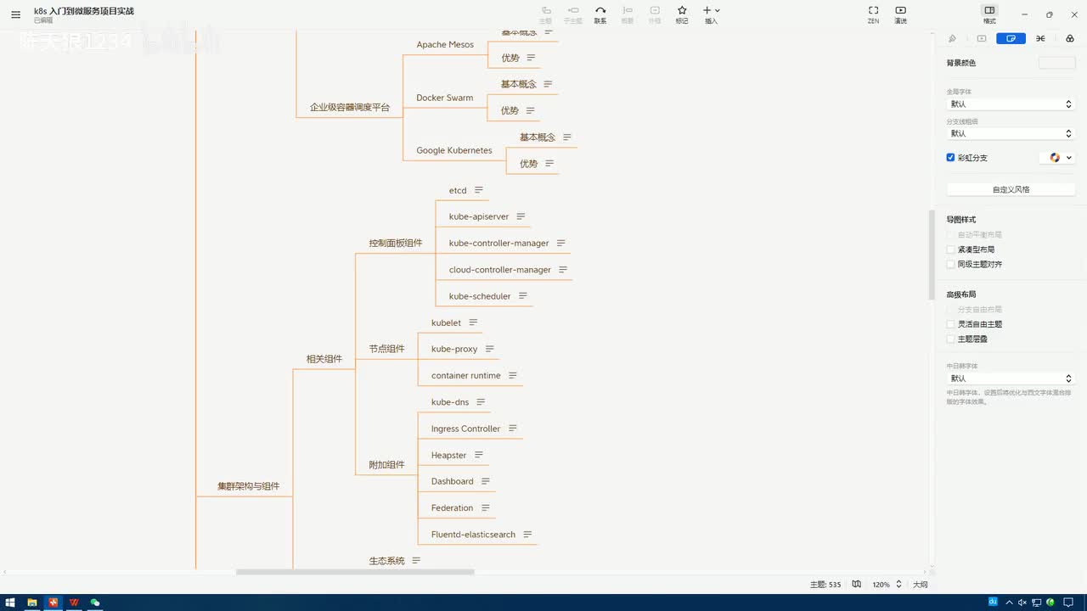Enable 同级主题对齐 checkbox
This screenshot has width=1087, height=611.
(951, 264)
